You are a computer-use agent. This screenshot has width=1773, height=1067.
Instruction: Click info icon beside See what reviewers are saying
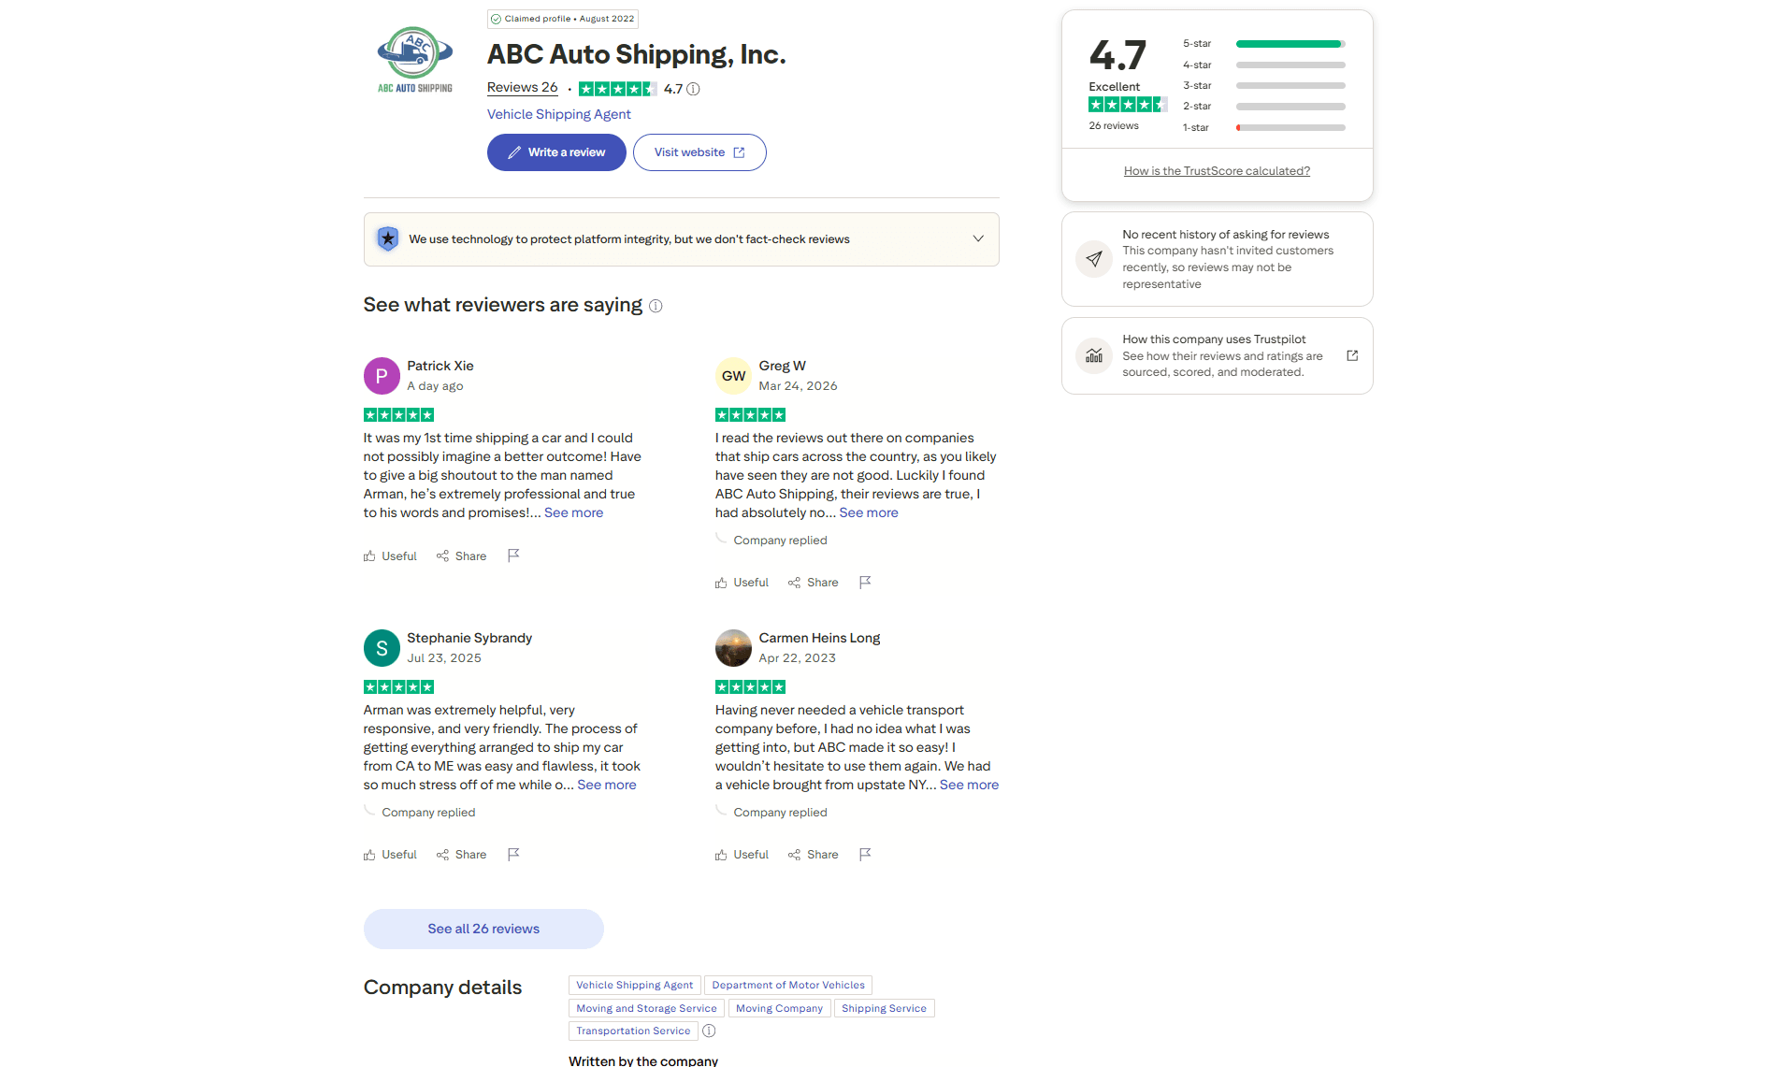(x=656, y=306)
